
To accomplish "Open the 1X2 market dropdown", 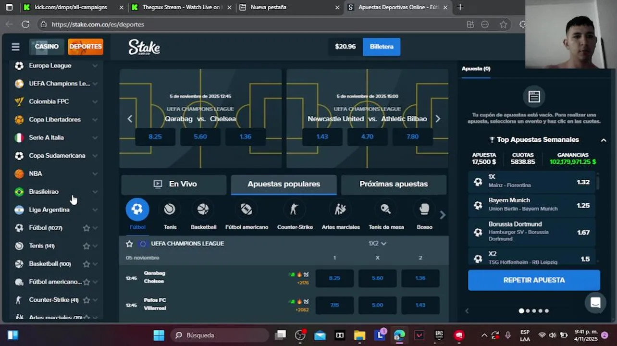I will [377, 244].
